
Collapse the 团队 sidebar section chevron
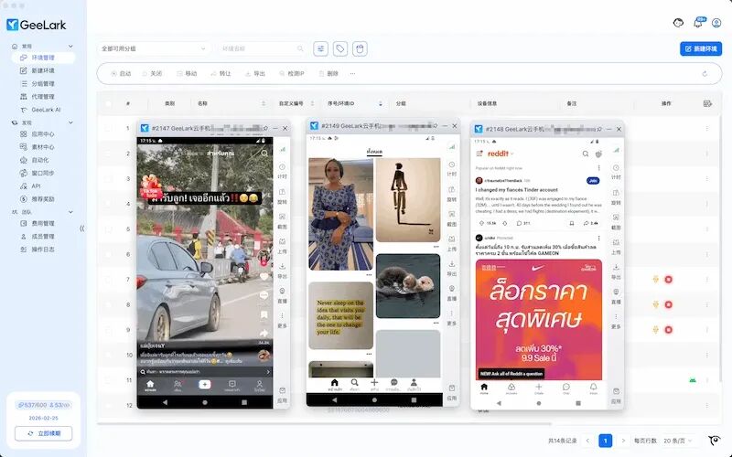coord(70,212)
